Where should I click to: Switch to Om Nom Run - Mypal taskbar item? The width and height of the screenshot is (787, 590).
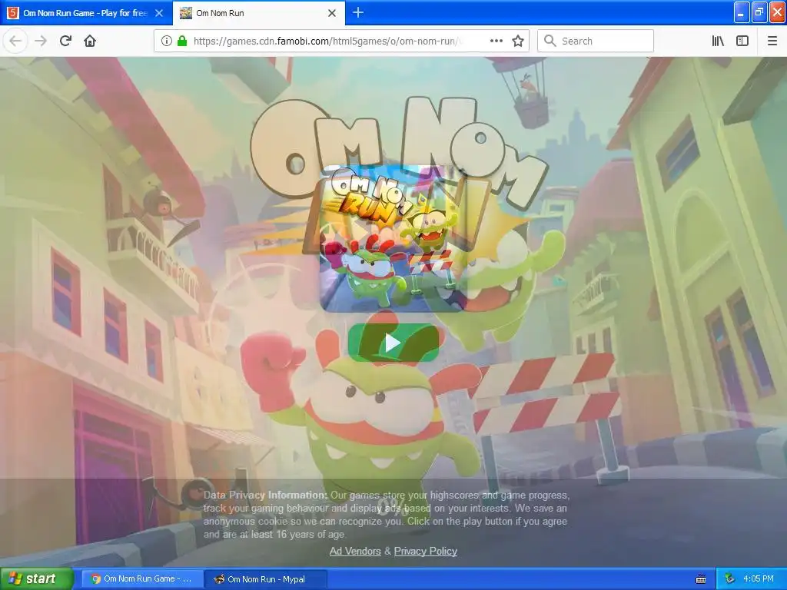(x=266, y=578)
